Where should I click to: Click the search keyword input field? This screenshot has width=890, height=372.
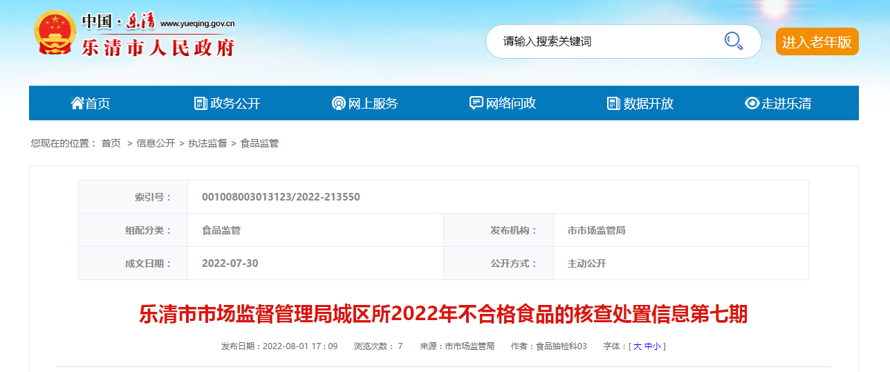point(602,41)
